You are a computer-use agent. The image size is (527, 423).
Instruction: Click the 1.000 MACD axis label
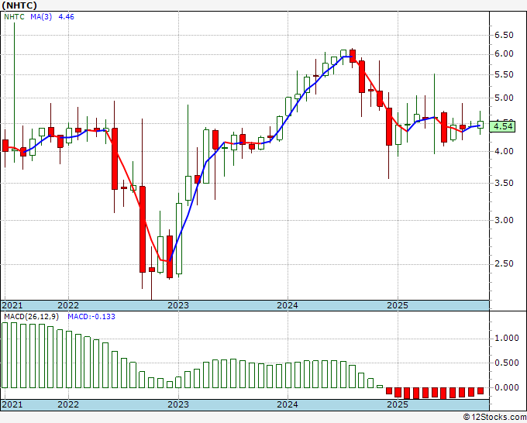click(507, 339)
